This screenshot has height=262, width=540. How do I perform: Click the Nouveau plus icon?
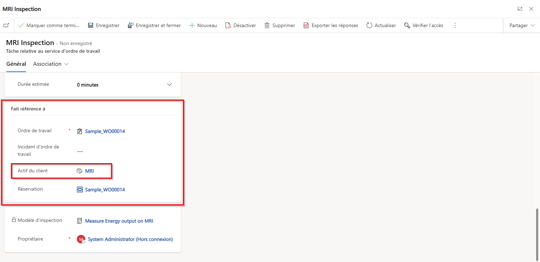click(192, 25)
